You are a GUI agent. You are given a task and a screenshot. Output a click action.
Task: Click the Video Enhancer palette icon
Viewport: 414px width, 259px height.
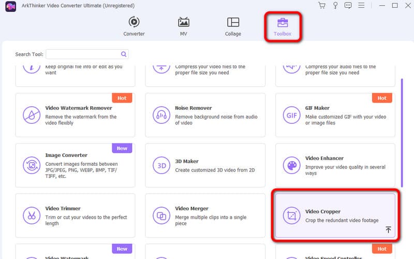[291, 165]
